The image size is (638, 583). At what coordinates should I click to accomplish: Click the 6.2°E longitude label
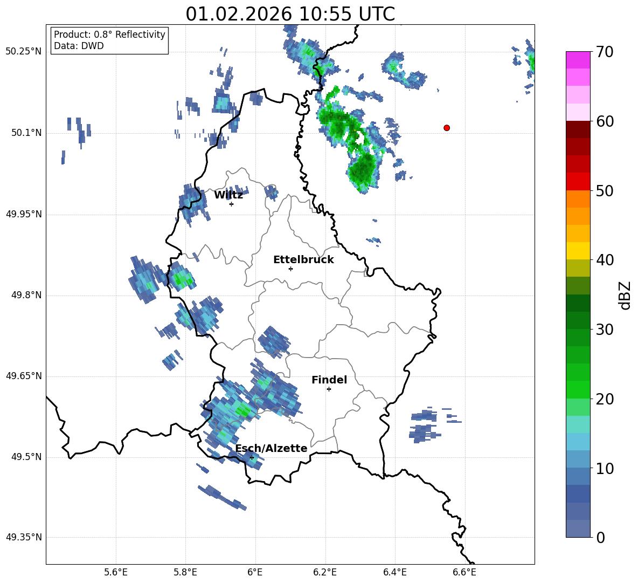point(325,572)
